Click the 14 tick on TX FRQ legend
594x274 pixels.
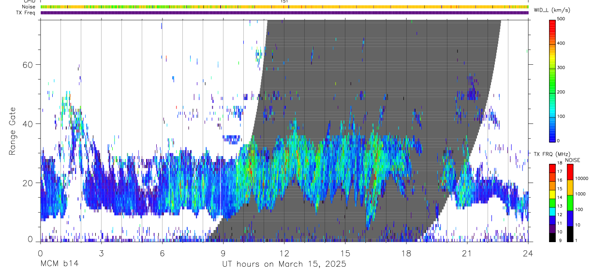point(560,198)
